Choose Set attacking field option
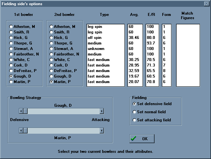This screenshot has height=159, width=211. click(135, 120)
